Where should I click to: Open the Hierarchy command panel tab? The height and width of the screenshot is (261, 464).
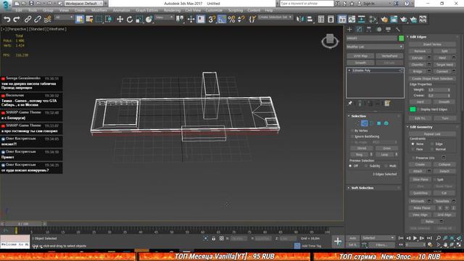[369, 29]
